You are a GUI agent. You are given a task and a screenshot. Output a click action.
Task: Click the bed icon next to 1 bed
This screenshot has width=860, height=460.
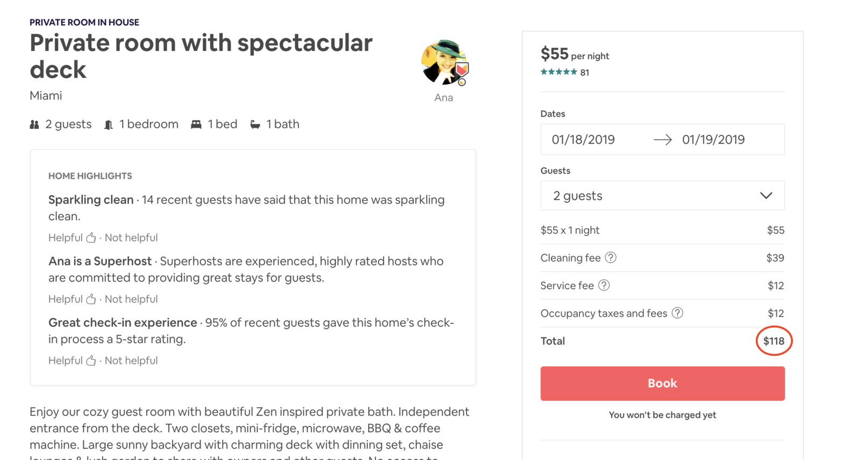click(196, 125)
